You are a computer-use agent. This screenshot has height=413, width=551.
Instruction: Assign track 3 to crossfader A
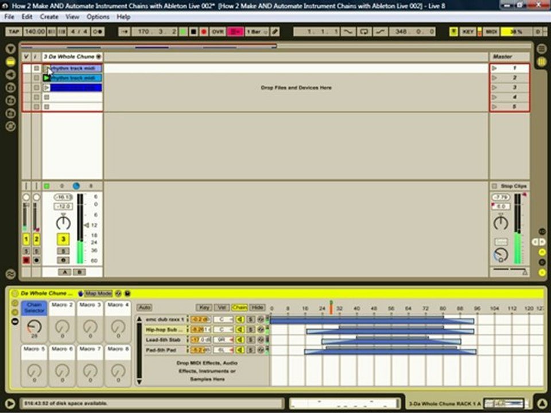click(64, 272)
